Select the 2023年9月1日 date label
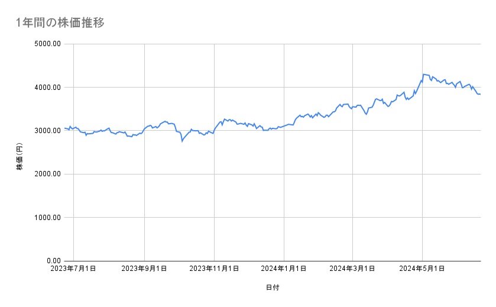 coord(144,269)
